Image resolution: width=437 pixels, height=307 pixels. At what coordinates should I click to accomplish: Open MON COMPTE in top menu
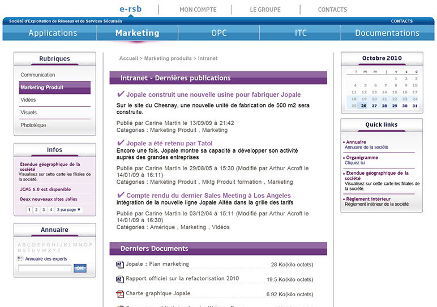point(198,10)
